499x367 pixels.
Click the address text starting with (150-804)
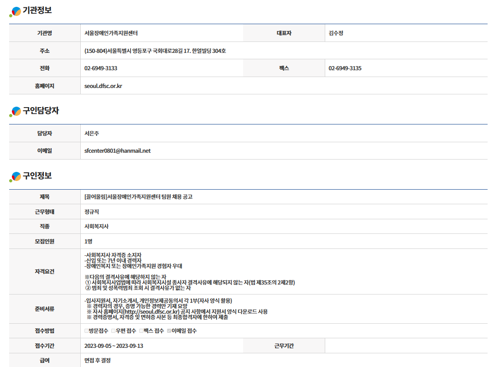[x=155, y=51]
